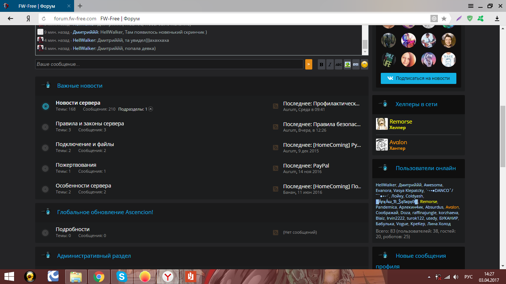Open a new browser tab
This screenshot has width=506, height=284.
80,6
